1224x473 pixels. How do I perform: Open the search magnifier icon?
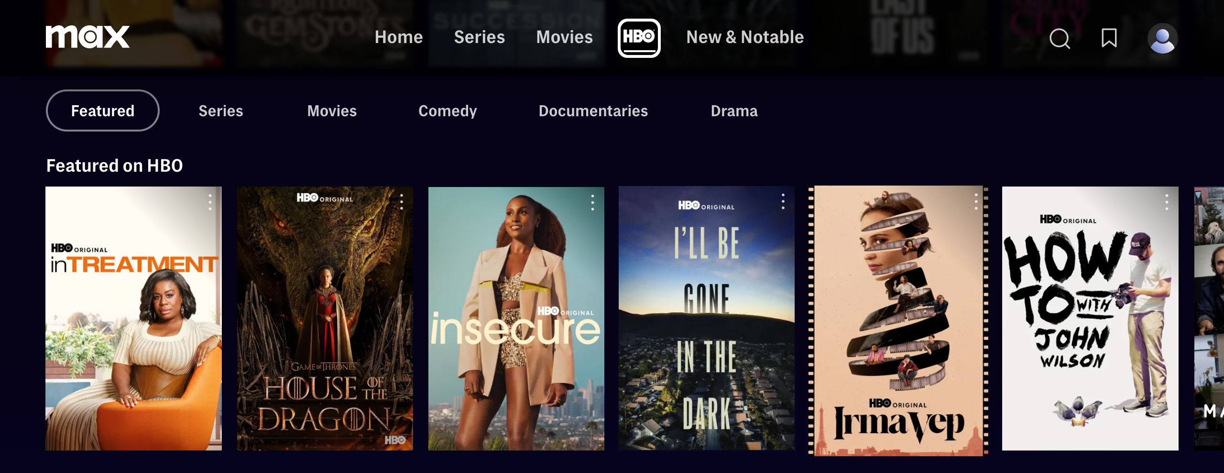(x=1060, y=38)
